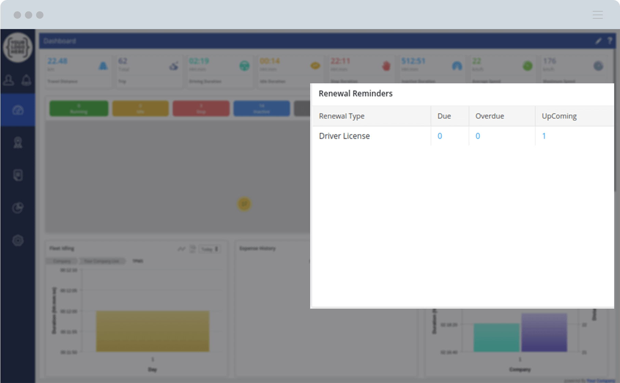Open the settings gear icon in sidebar
The width and height of the screenshot is (620, 383).
18,241
